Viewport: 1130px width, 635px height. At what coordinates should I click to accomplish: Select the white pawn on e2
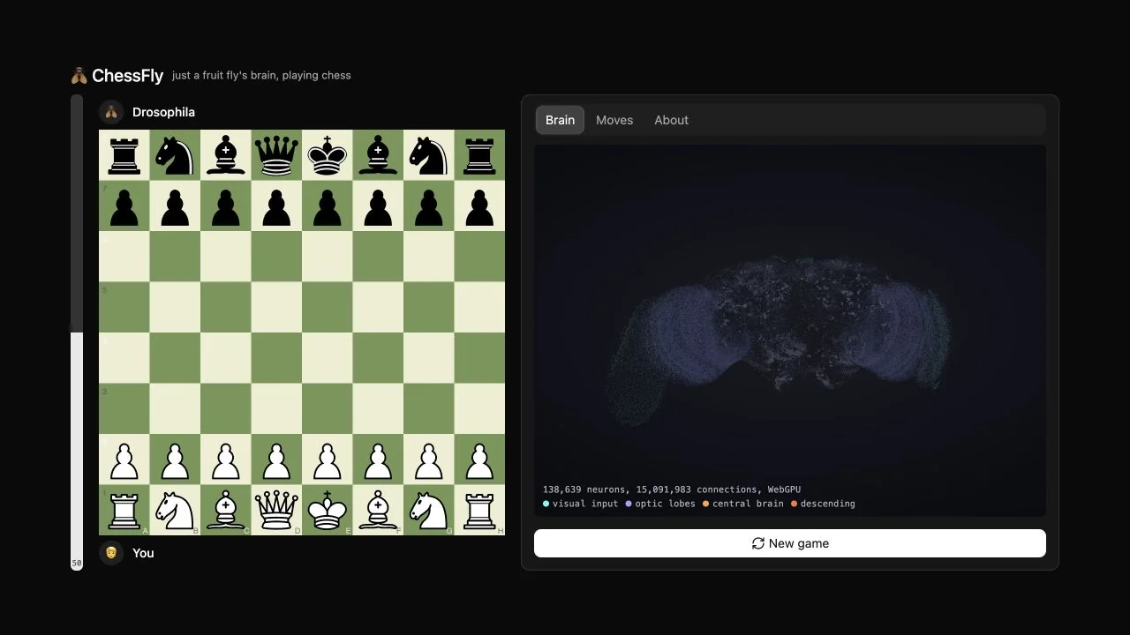328,459
